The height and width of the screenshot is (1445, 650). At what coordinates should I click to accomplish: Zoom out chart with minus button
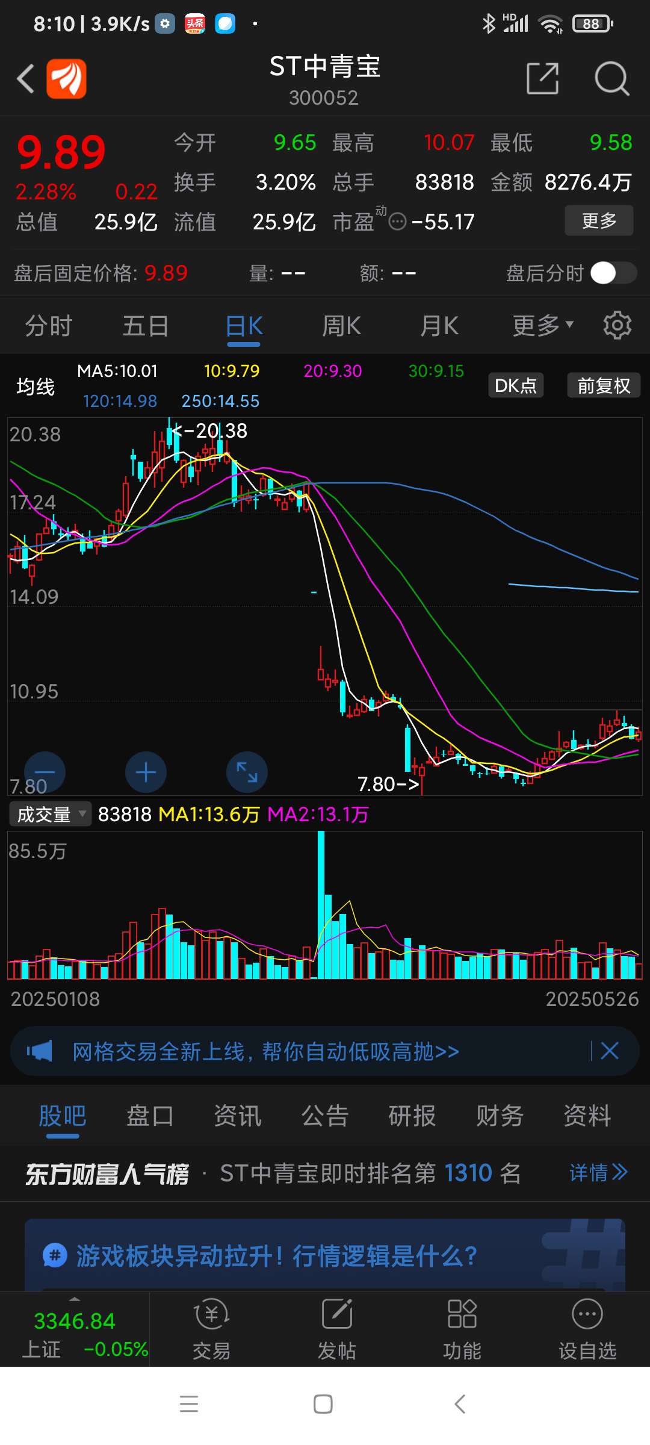click(x=45, y=772)
